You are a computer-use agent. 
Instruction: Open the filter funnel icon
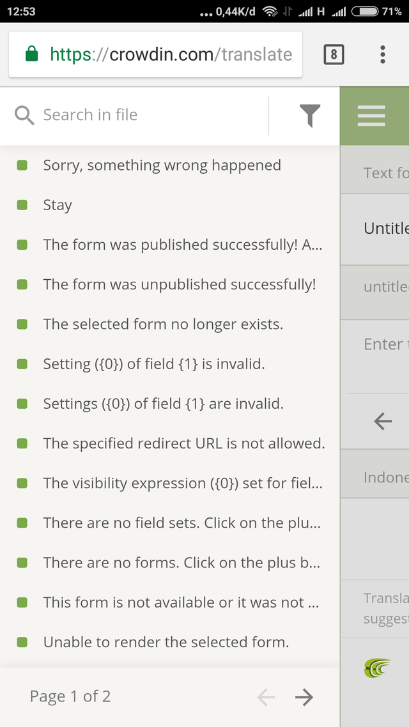(309, 116)
